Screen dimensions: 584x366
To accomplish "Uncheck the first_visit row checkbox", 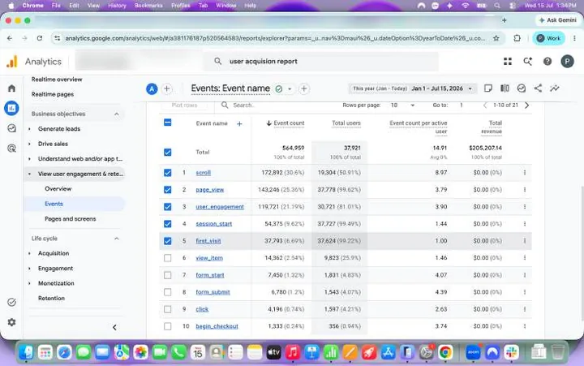I will [168, 241].
